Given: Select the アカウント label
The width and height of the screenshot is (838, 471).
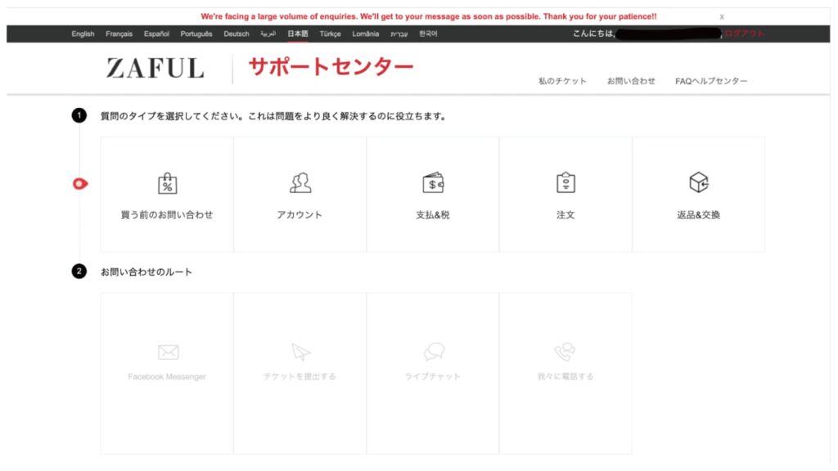Looking at the screenshot, I should [x=300, y=215].
